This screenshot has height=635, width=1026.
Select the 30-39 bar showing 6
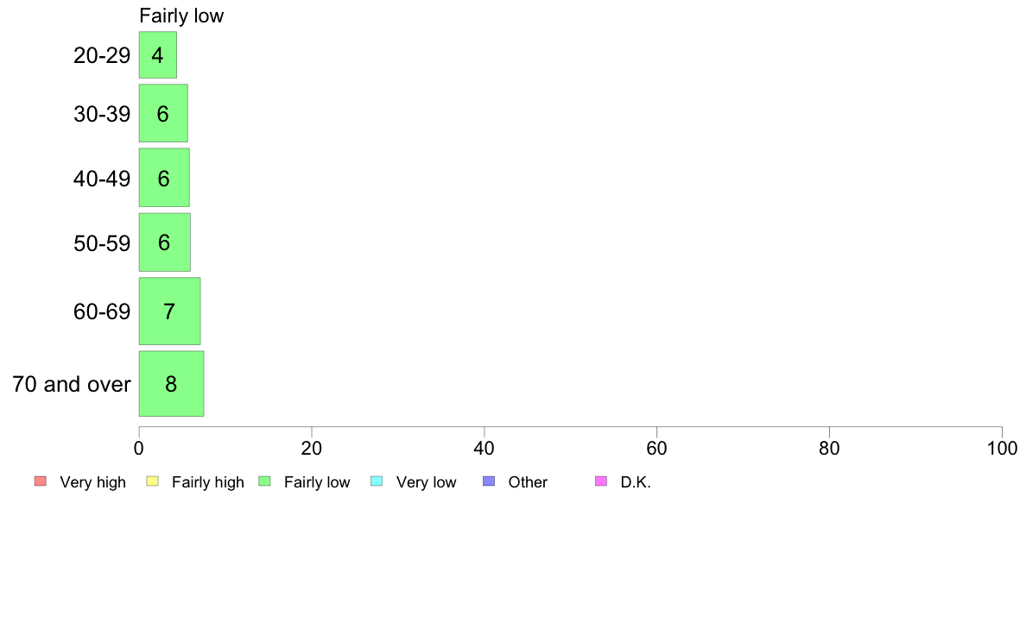point(163,113)
